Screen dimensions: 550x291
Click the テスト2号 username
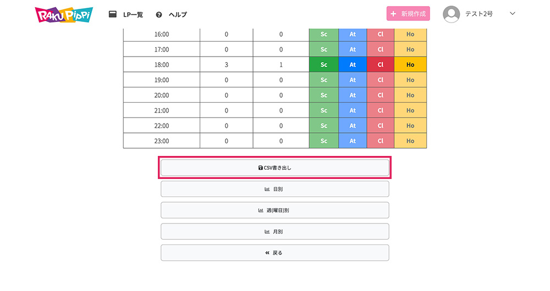(479, 14)
